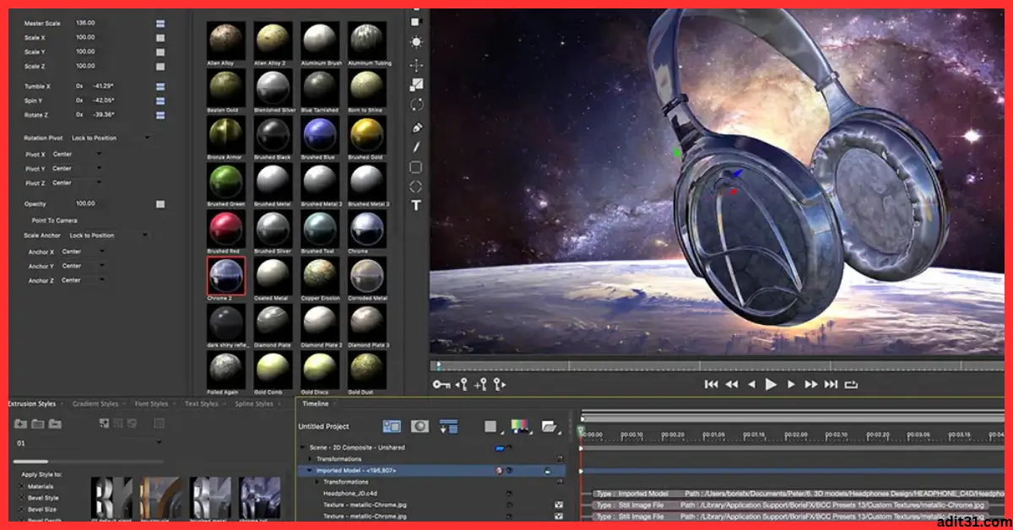This screenshot has height=530, width=1013.
Task: Choose the Brushed Red material
Action: [226, 229]
